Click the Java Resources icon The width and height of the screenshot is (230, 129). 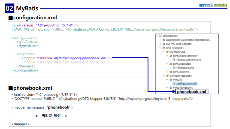pos(164,48)
